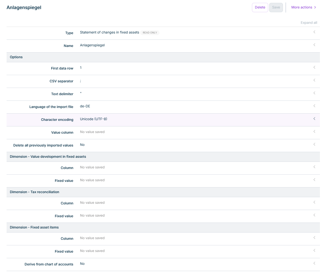
Task: Expand Fixed value chevron under Fixed asset items
Action: 314,250
